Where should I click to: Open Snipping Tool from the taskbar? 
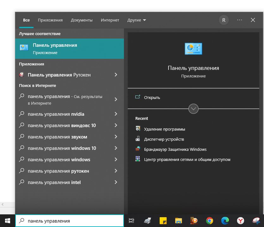[x=256, y=221]
